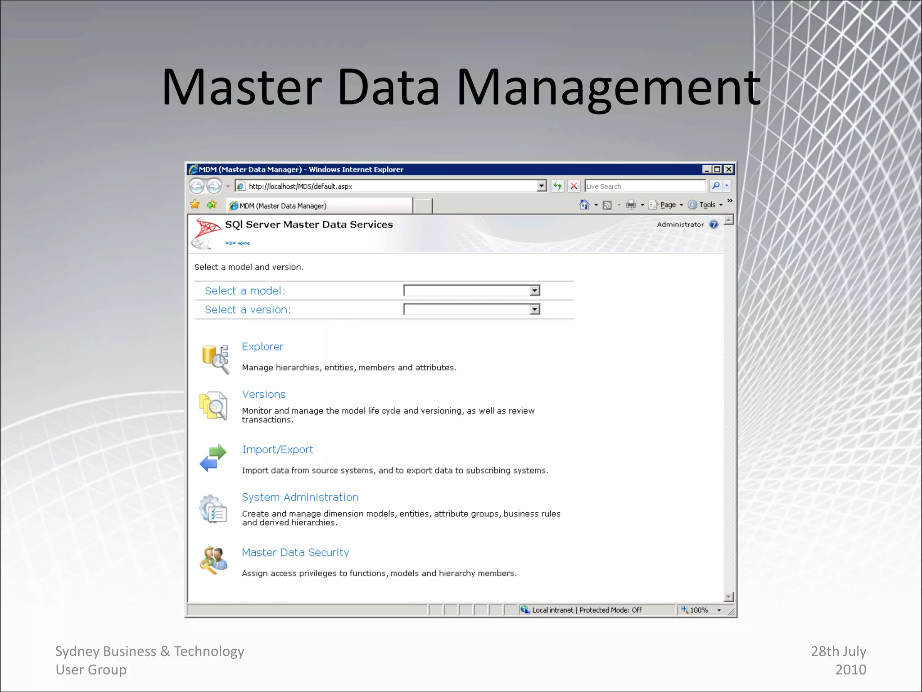
Task: Click the address bar URL field
Action: pyautogui.click(x=386, y=186)
